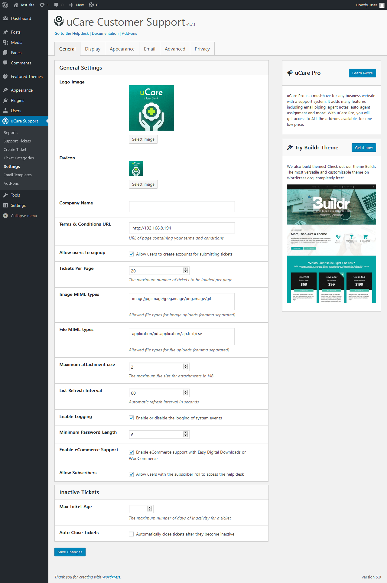
Task: Click the favicon preview thumbnail
Action: click(136, 168)
